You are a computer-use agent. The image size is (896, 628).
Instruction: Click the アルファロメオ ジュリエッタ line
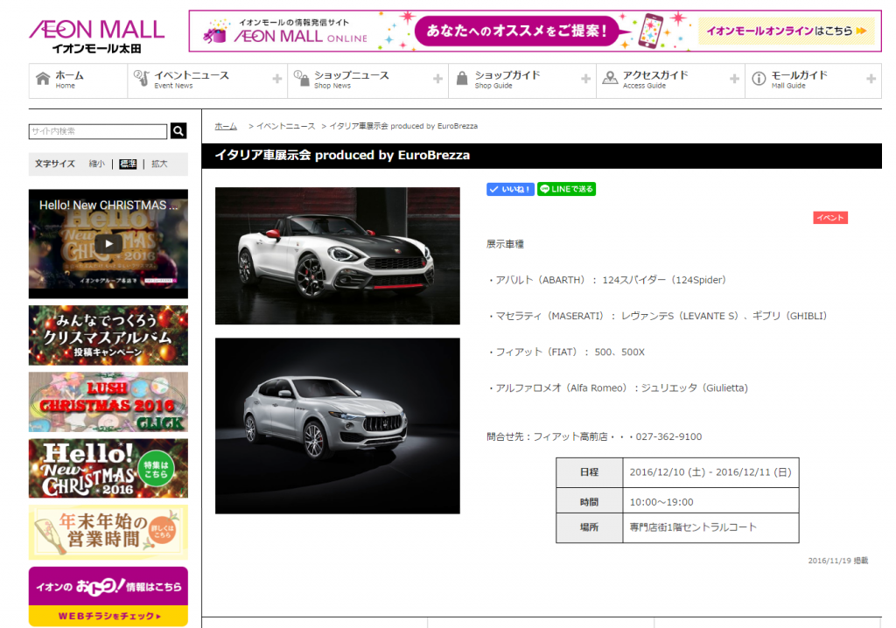pyautogui.click(x=618, y=388)
